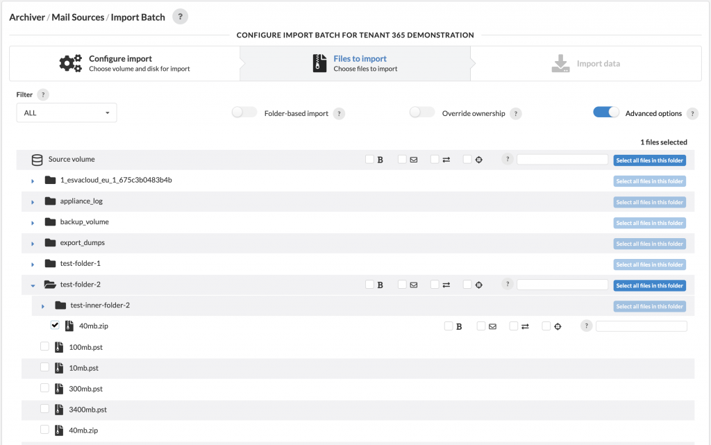Expand the test-folder-1 folder arrow
The image size is (711, 445).
pyautogui.click(x=33, y=265)
